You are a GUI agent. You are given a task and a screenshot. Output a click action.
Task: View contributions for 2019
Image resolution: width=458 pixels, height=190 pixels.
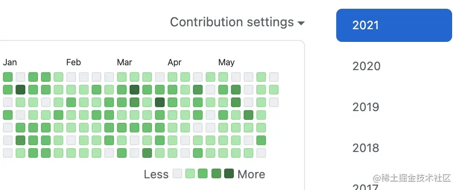point(366,107)
